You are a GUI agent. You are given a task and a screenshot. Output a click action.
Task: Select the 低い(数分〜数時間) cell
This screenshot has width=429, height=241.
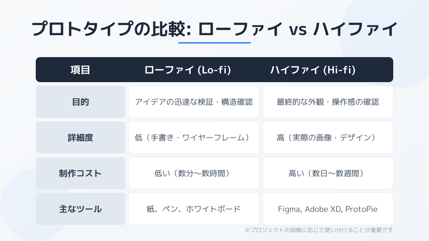[x=194, y=173]
